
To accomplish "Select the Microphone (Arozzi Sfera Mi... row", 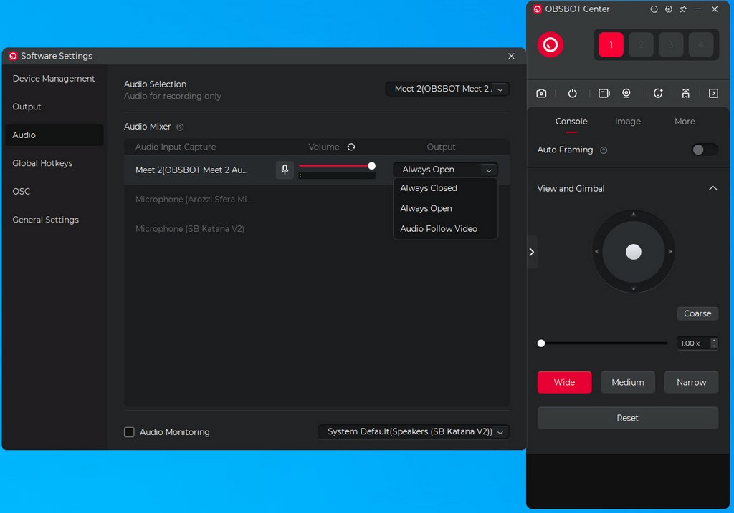I will tap(194, 200).
